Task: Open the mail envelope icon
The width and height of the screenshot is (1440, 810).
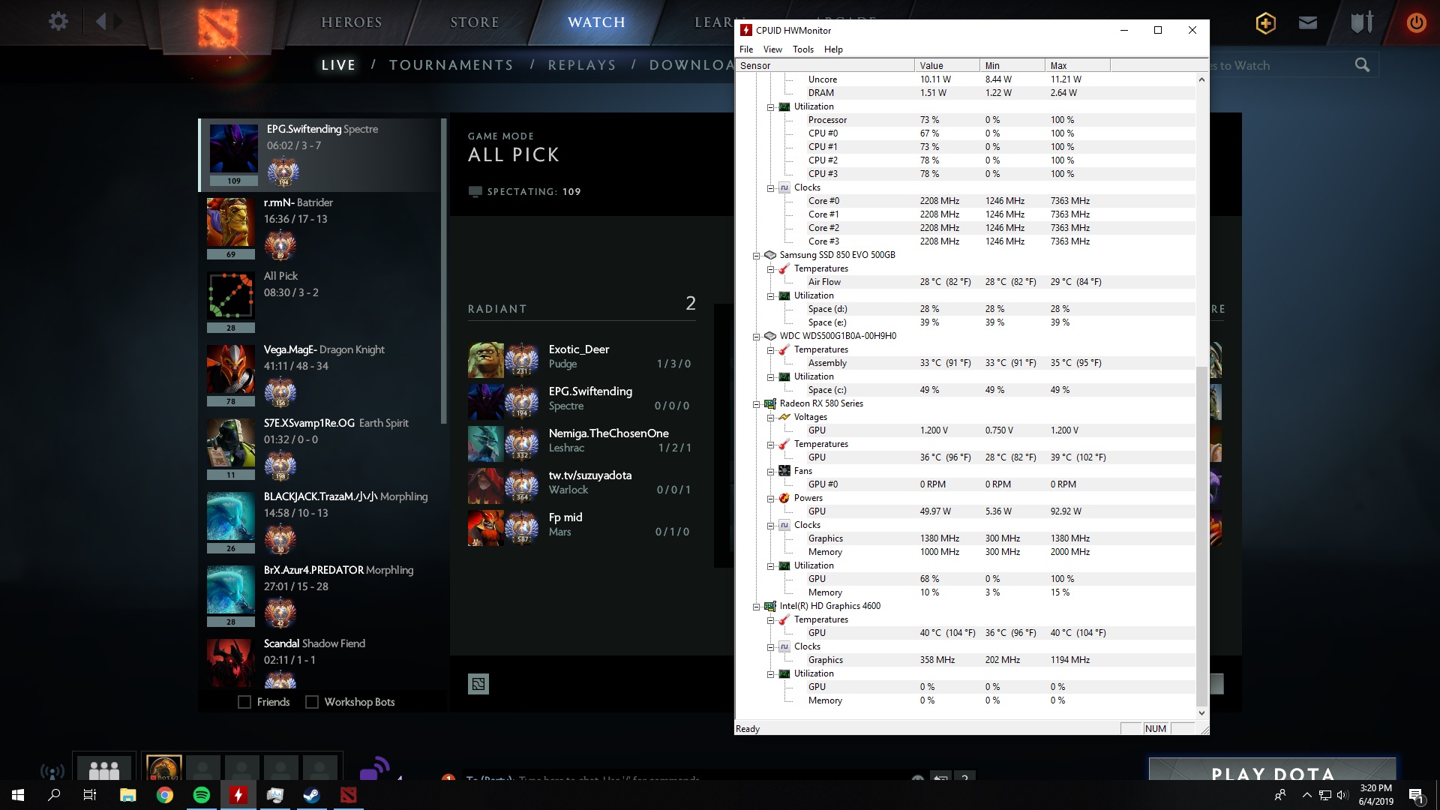Action: click(x=1308, y=22)
